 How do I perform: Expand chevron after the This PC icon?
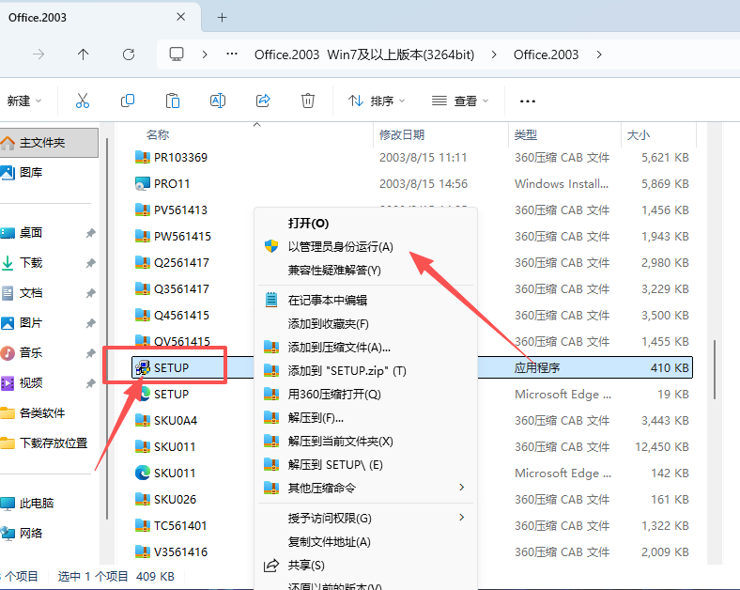tap(205, 54)
